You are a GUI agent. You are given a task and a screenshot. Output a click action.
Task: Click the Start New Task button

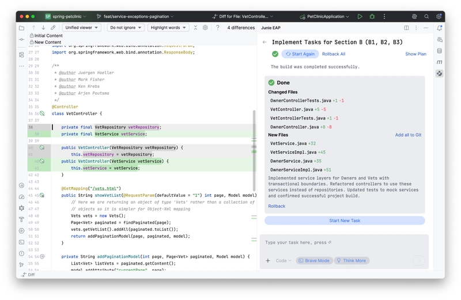(x=345, y=220)
